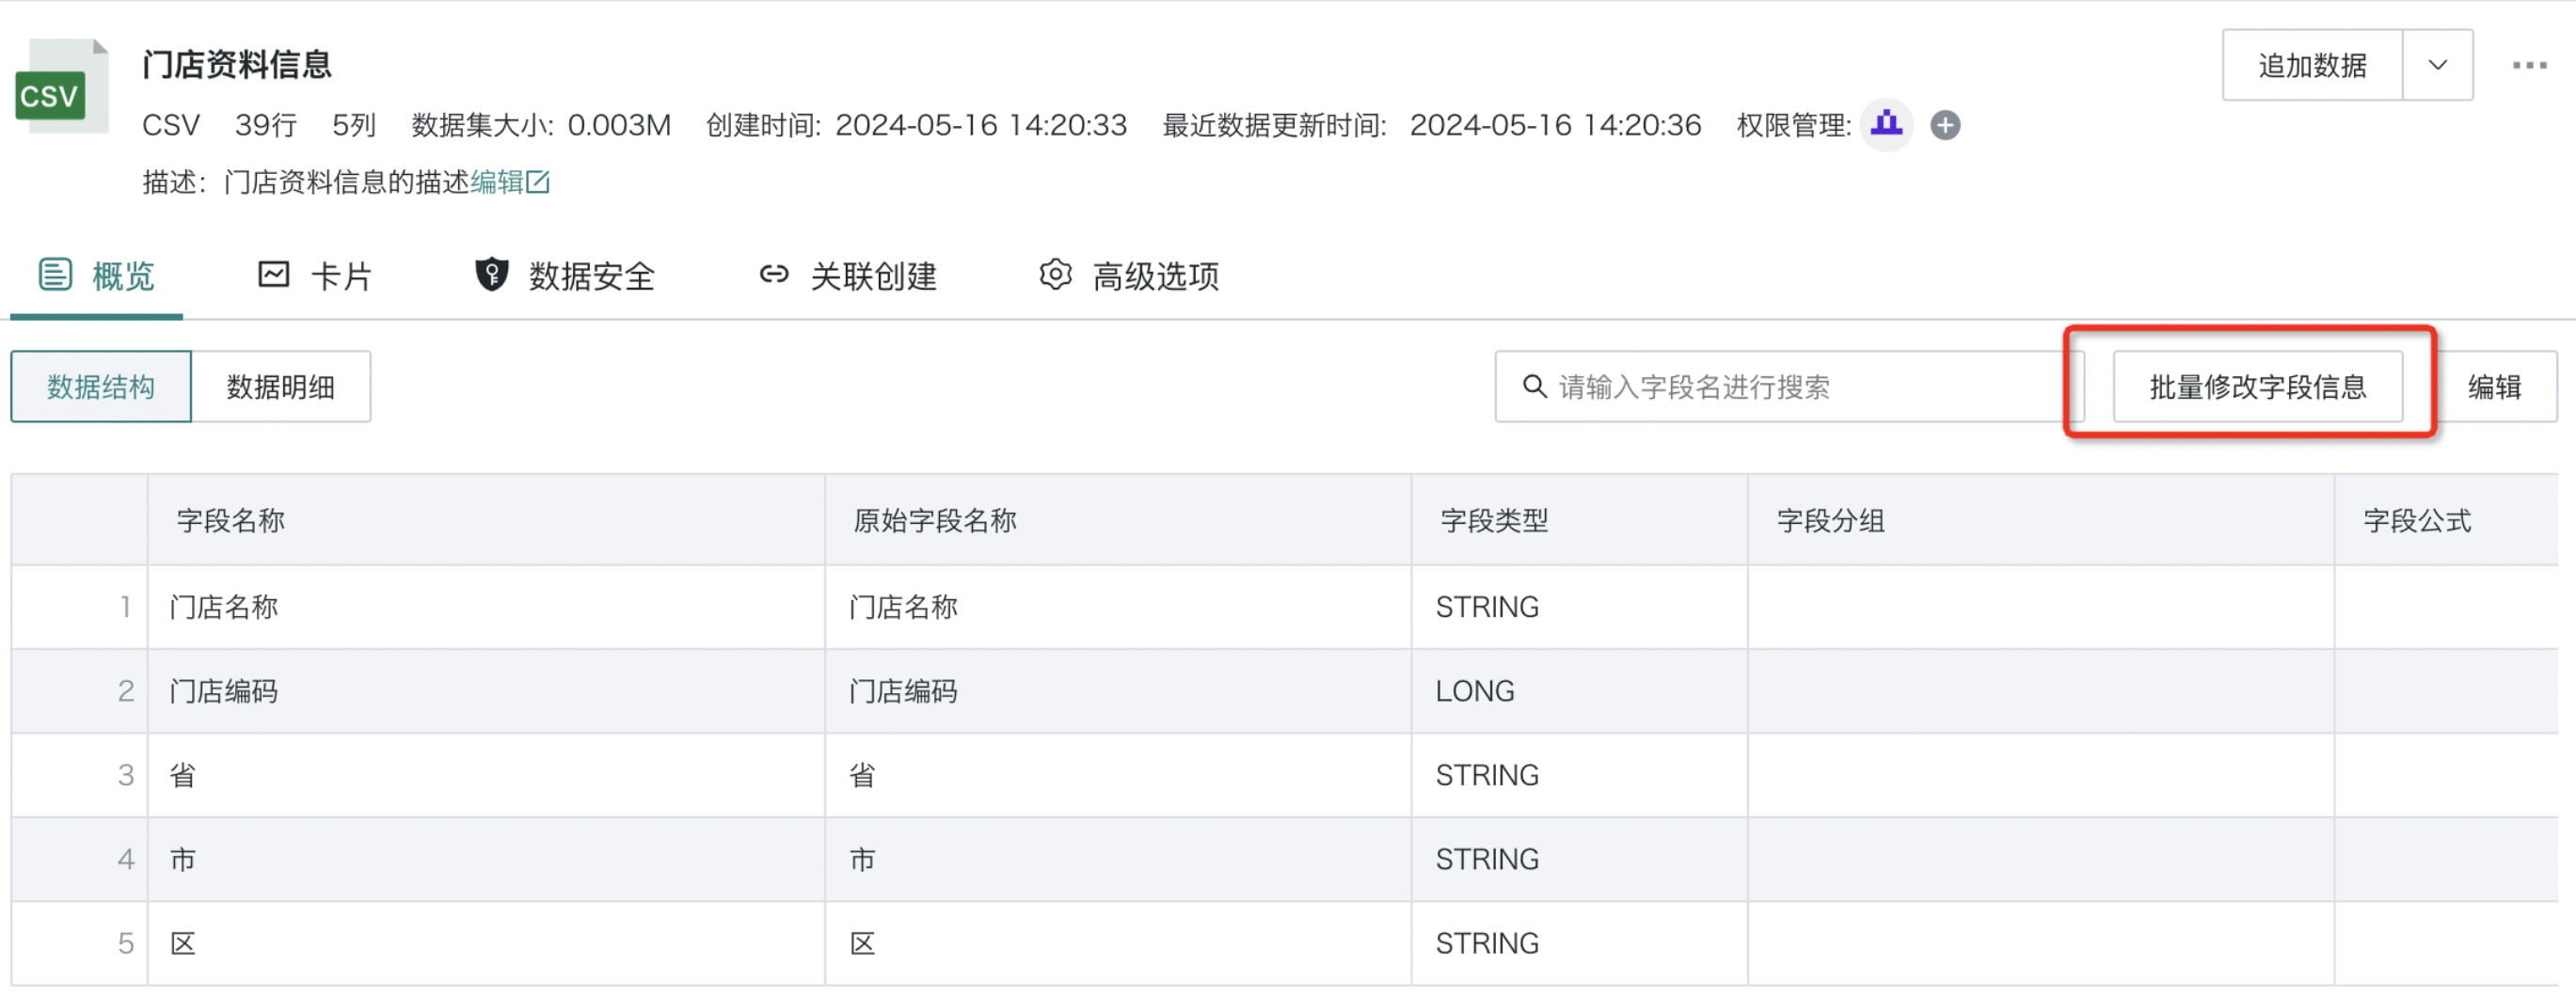The image size is (2576, 997).
Task: Add a permission with the plus icon
Action: [x=1944, y=126]
